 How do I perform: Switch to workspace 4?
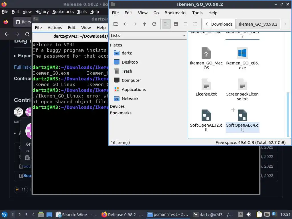tap(33, 215)
